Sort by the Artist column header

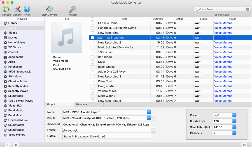(x=179, y=19)
